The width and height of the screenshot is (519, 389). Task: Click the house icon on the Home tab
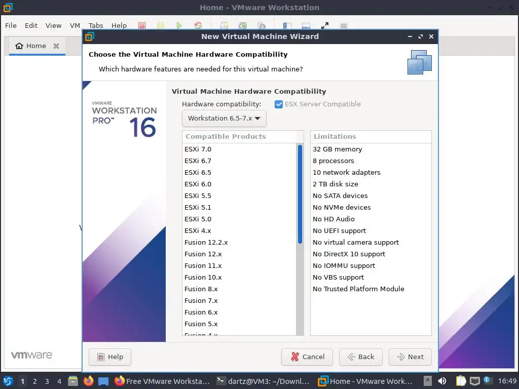[x=19, y=46]
